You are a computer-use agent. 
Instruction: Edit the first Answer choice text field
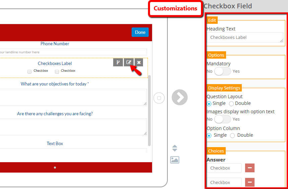coord(224,168)
